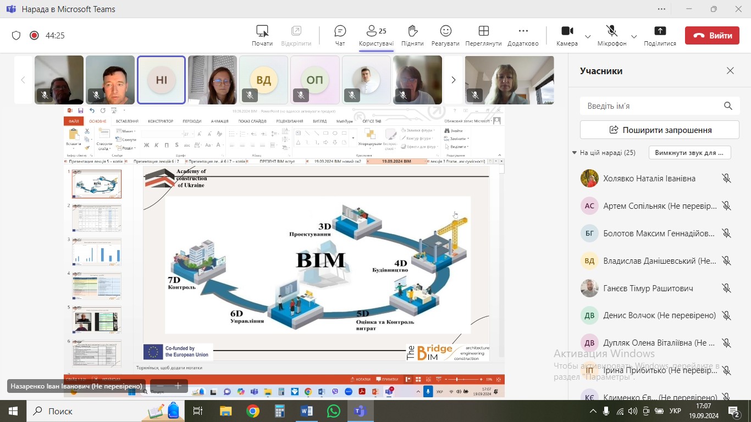This screenshot has height=422, width=751.
Task: Expand microphone options dropdown arrow
Action: tap(634, 37)
